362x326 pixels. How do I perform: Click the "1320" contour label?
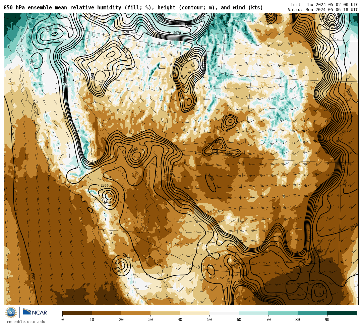pyautogui.click(x=349, y=94)
